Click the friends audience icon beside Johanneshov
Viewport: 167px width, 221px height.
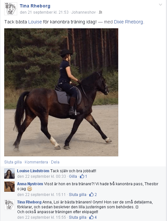point(100,12)
